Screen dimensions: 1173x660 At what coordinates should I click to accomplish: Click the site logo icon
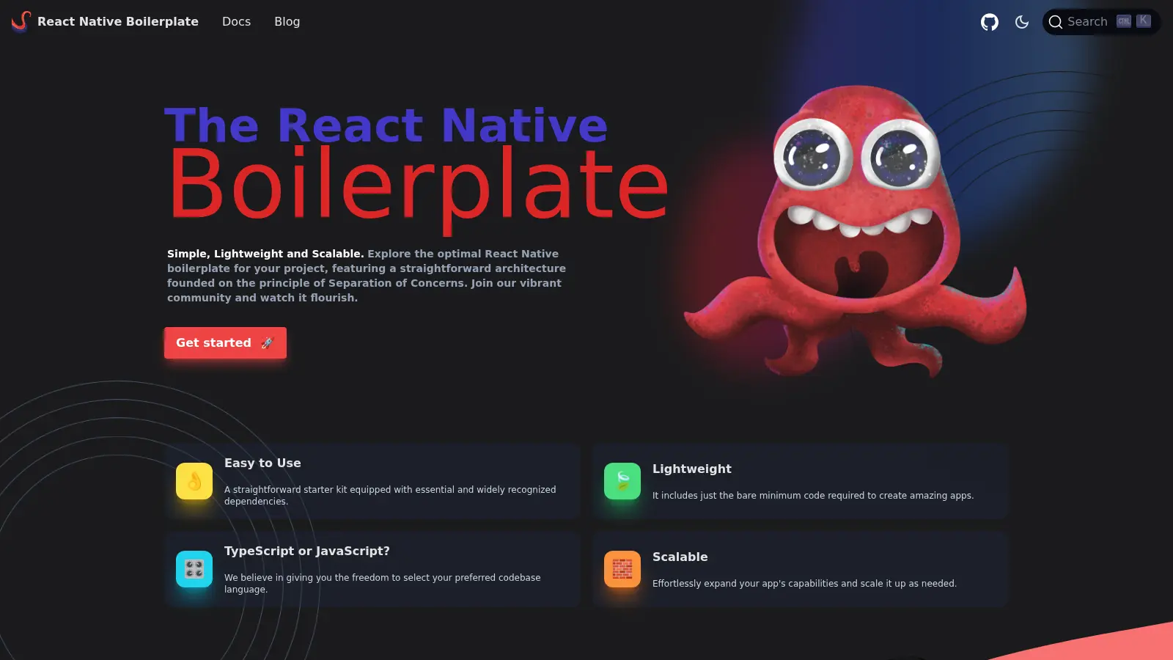pos(21,21)
